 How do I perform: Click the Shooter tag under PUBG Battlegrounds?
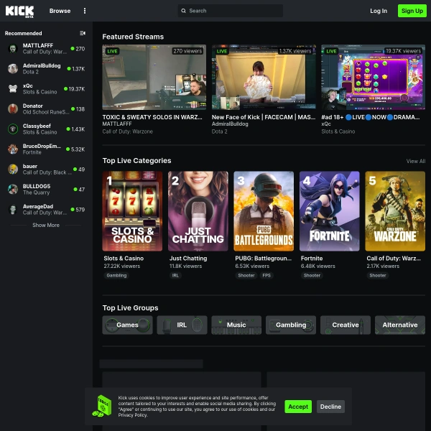pyautogui.click(x=246, y=275)
